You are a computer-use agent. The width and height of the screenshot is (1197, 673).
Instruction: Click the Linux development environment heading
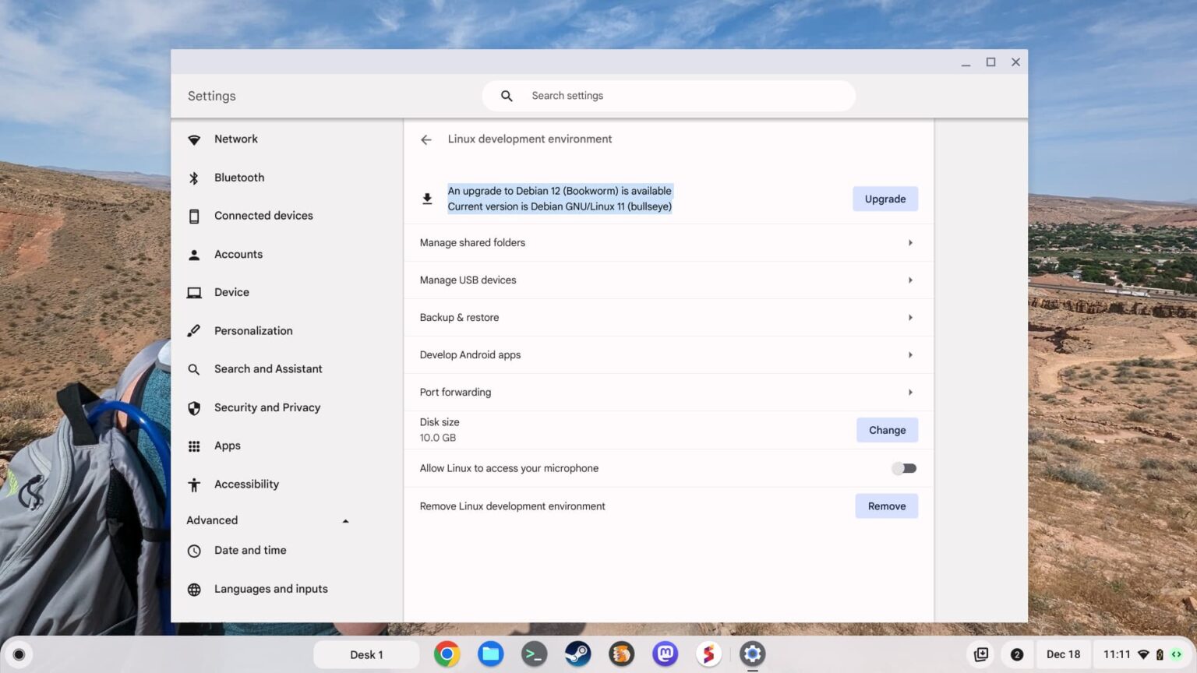click(x=530, y=139)
